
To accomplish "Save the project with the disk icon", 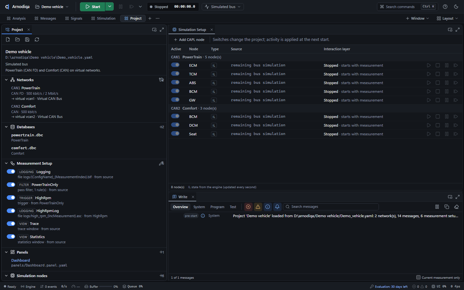I will tap(27, 40).
